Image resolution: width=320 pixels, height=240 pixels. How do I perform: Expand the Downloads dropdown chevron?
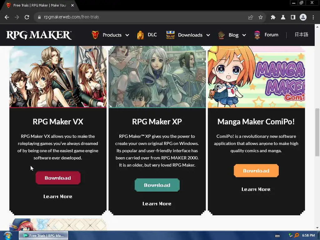pos(208,35)
